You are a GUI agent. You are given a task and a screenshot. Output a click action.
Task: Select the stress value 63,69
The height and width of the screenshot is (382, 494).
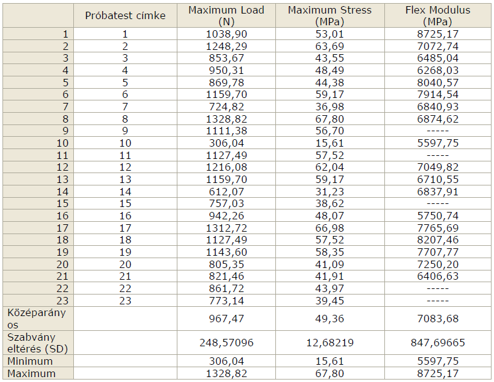coord(330,46)
